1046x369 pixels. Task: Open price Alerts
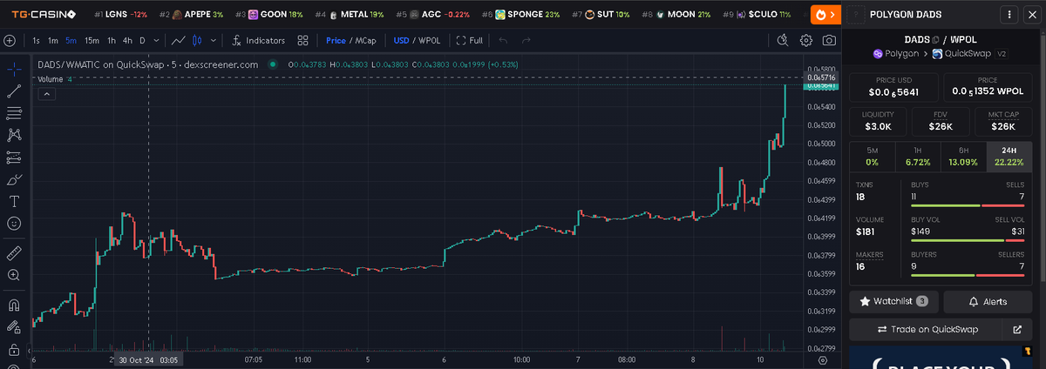point(988,301)
